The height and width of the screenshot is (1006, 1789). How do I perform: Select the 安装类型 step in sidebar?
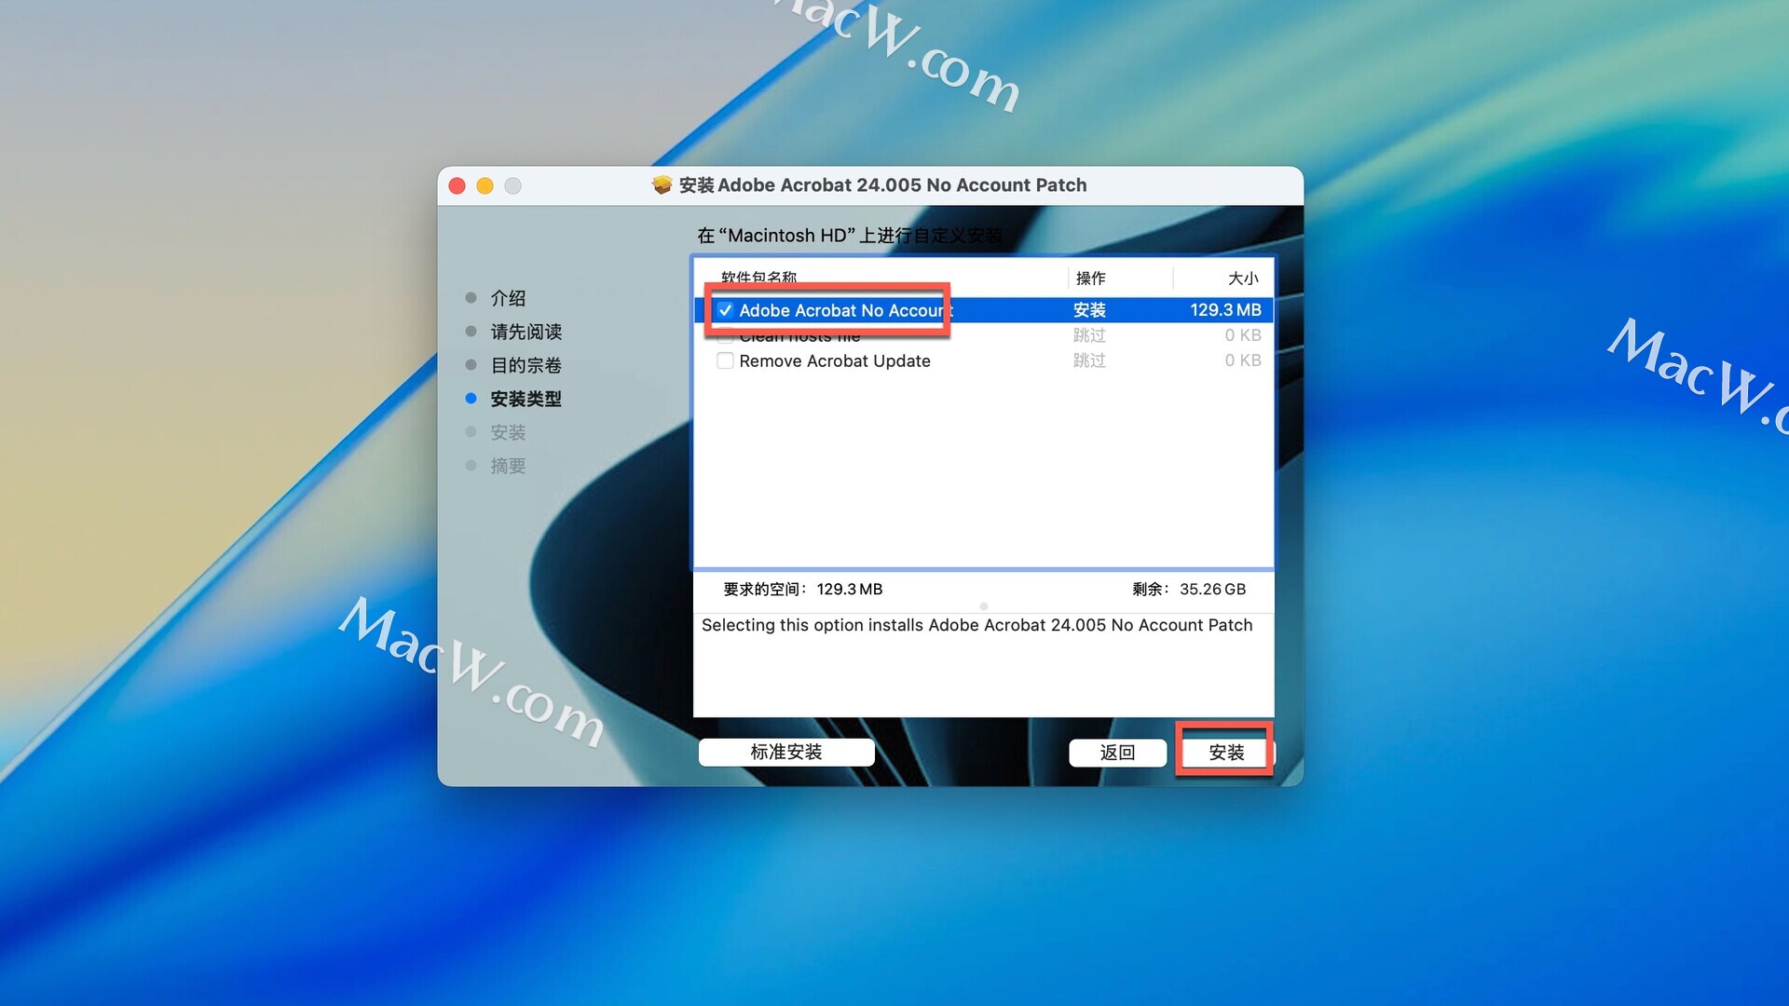pyautogui.click(x=526, y=399)
